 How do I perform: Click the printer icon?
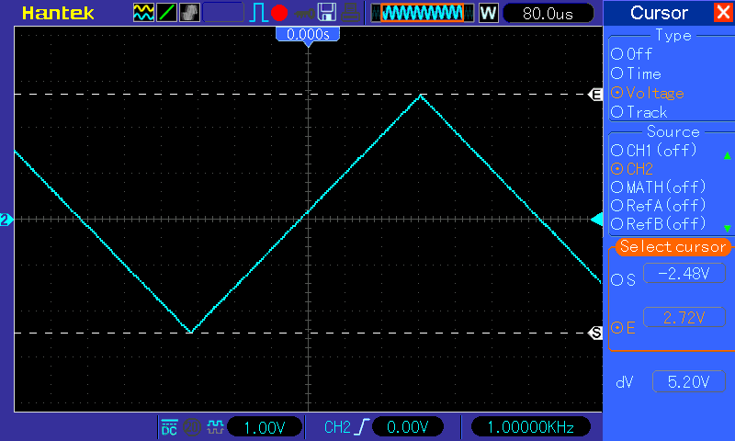[x=350, y=13]
